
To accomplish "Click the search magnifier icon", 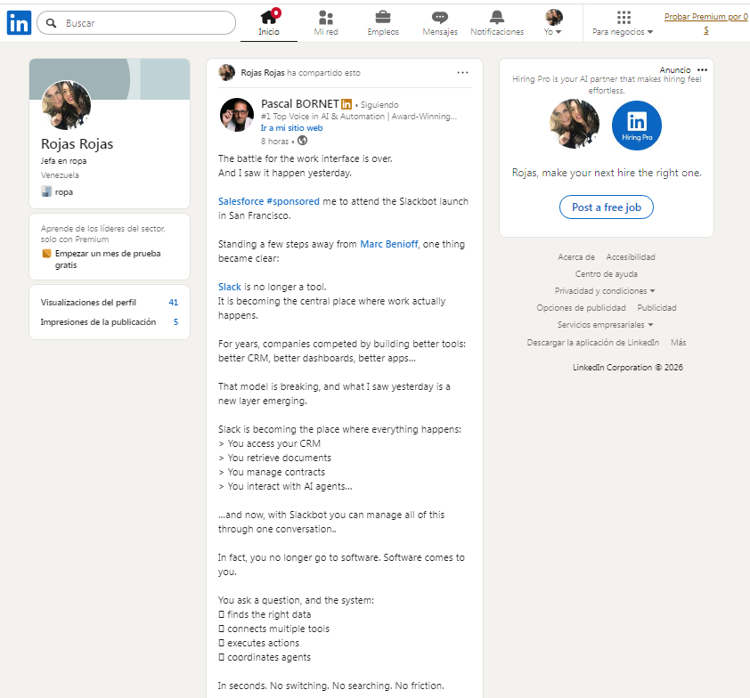I will click(x=51, y=23).
